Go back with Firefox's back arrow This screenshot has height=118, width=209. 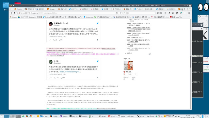pos(11,13)
